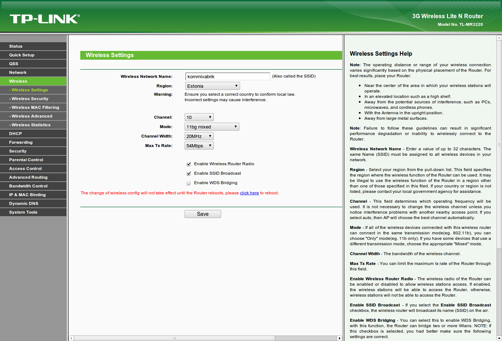
Task: Click horizontal scrollbar left arrow
Action: pyautogui.click(x=71, y=338)
